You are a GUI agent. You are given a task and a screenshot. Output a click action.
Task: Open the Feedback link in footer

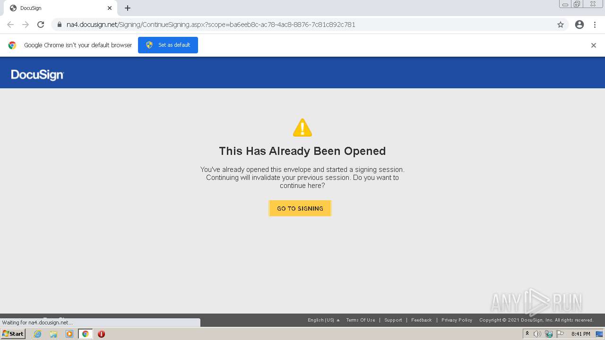[422, 320]
